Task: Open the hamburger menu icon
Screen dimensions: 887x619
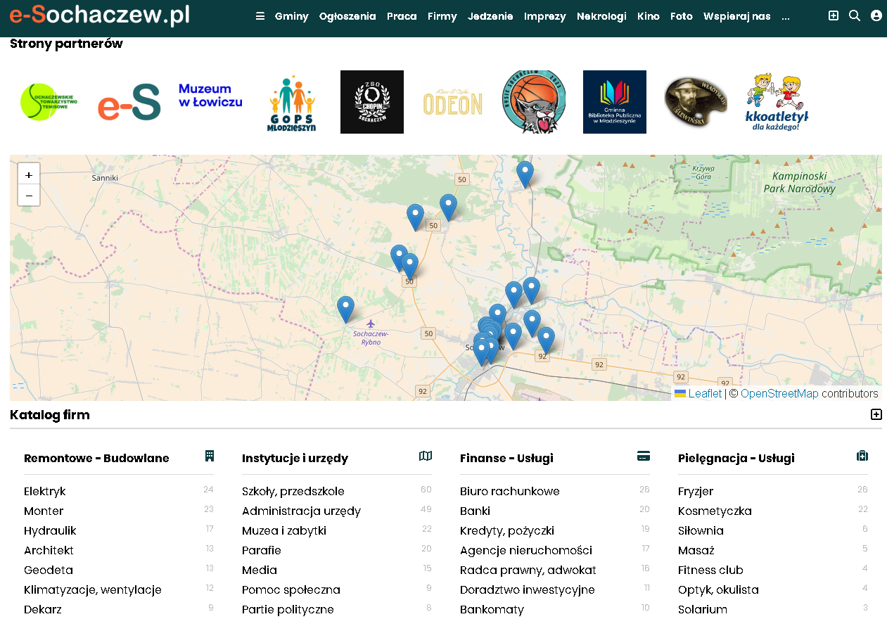Action: (260, 16)
